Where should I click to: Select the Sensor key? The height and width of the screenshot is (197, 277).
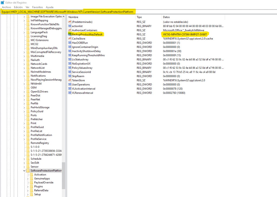point(34,167)
